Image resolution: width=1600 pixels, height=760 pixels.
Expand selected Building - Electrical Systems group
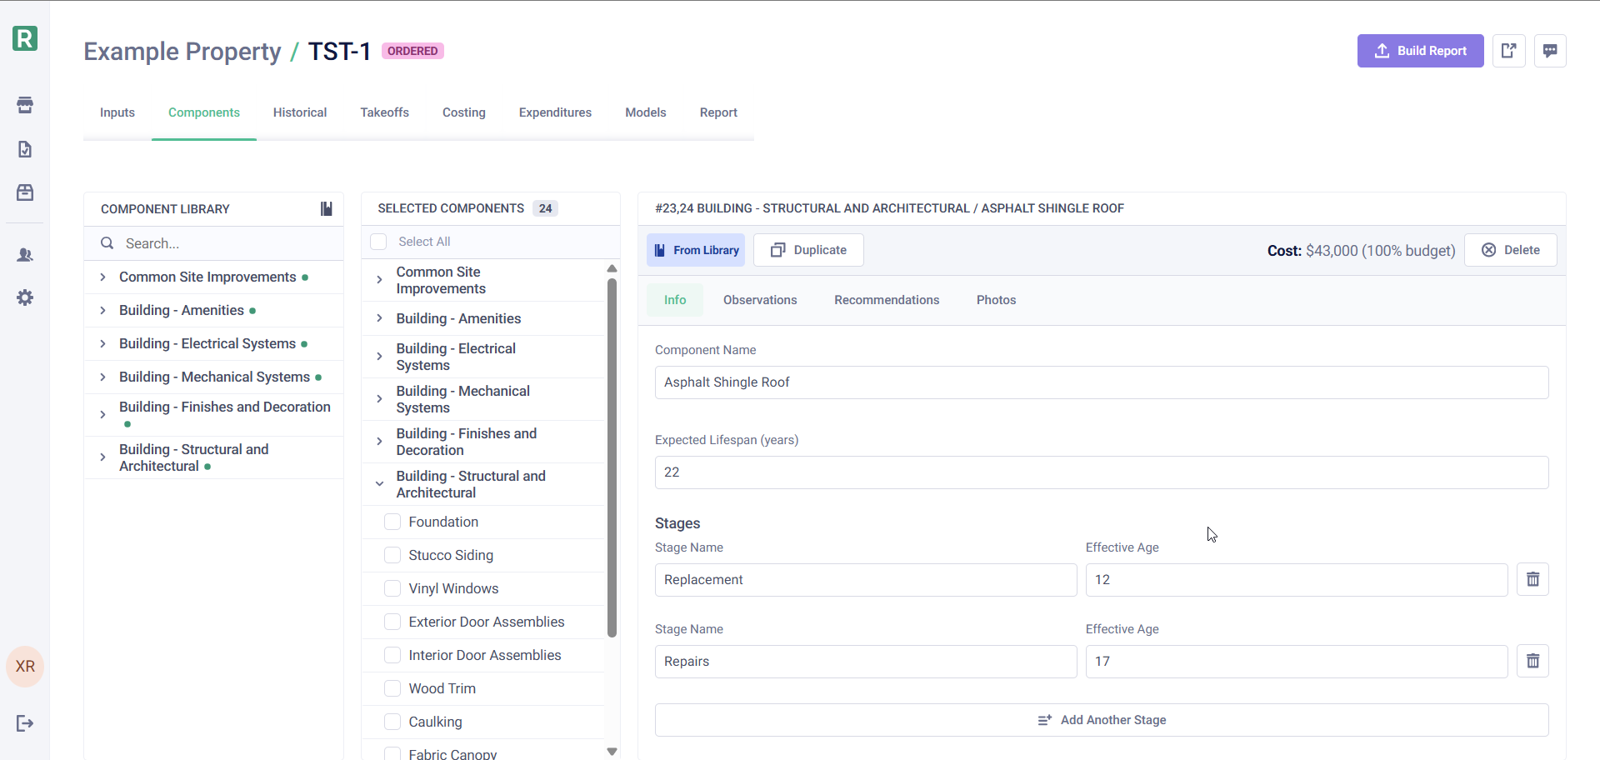[379, 357]
